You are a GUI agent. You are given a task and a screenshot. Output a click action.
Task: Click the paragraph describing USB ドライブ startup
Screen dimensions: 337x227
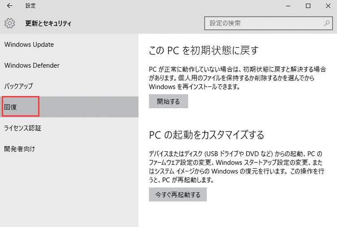[236, 167]
